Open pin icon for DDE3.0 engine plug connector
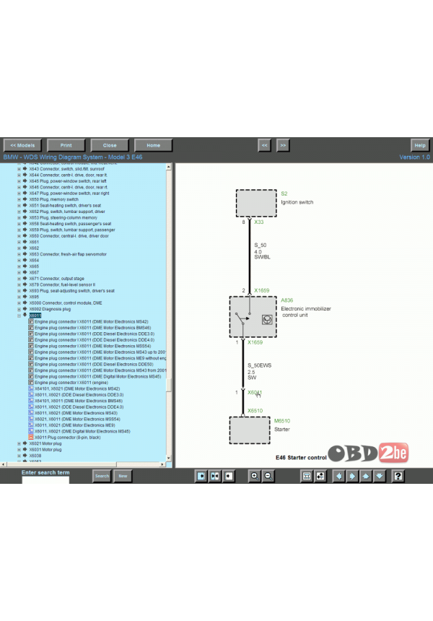 (x=31, y=334)
